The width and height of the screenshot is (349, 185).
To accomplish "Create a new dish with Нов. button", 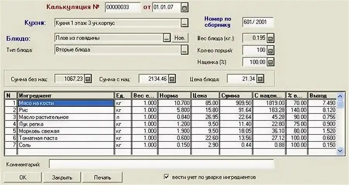I will tap(180, 38).
